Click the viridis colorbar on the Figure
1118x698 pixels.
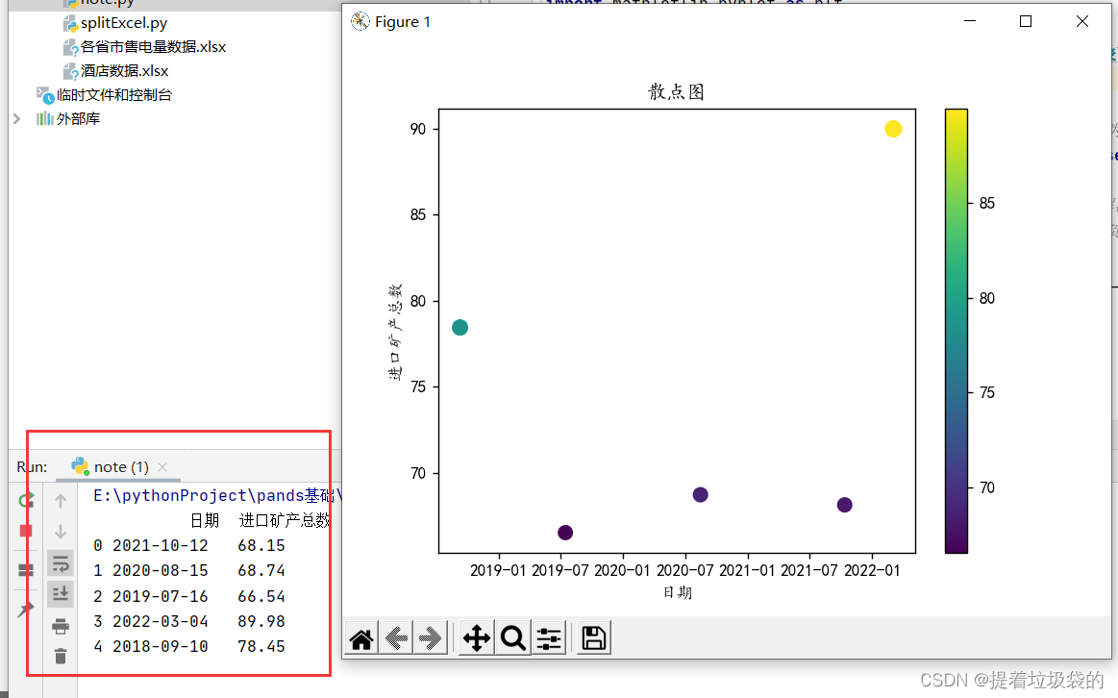point(957,331)
